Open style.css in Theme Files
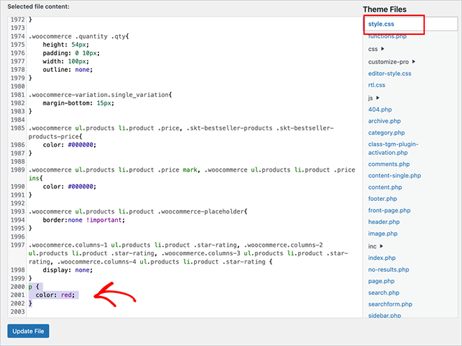462x346 pixels. [382, 24]
